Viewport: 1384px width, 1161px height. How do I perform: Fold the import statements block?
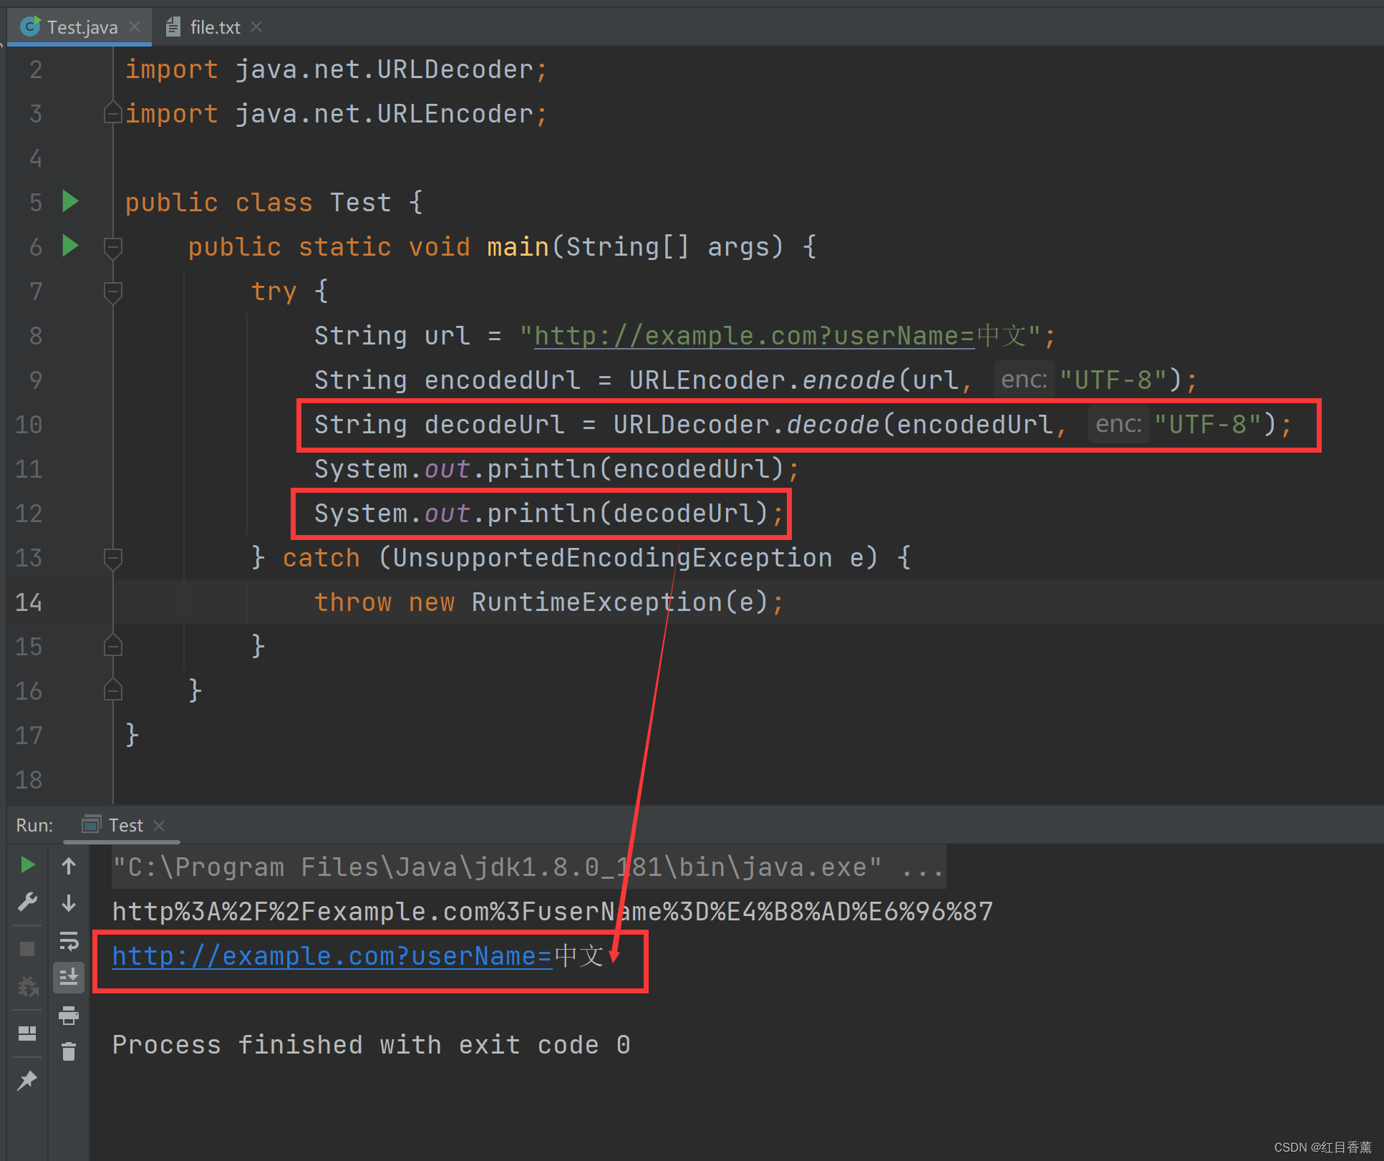pos(112,113)
